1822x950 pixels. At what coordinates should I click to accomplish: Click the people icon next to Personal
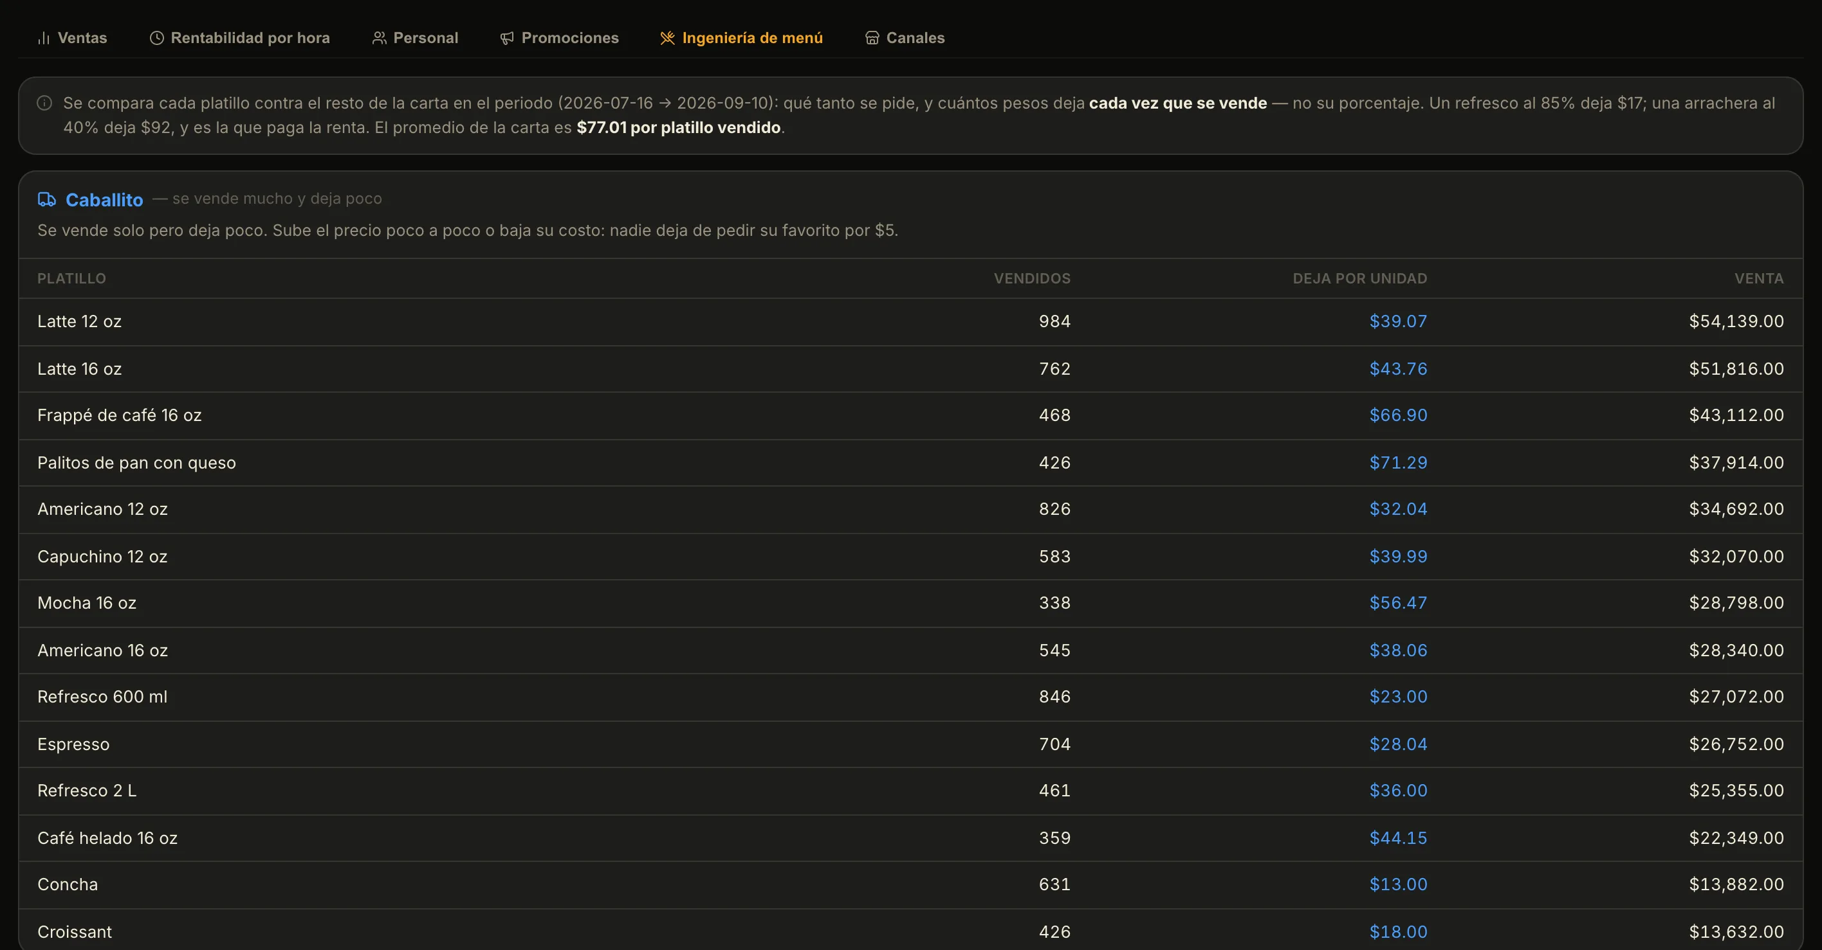(x=379, y=38)
